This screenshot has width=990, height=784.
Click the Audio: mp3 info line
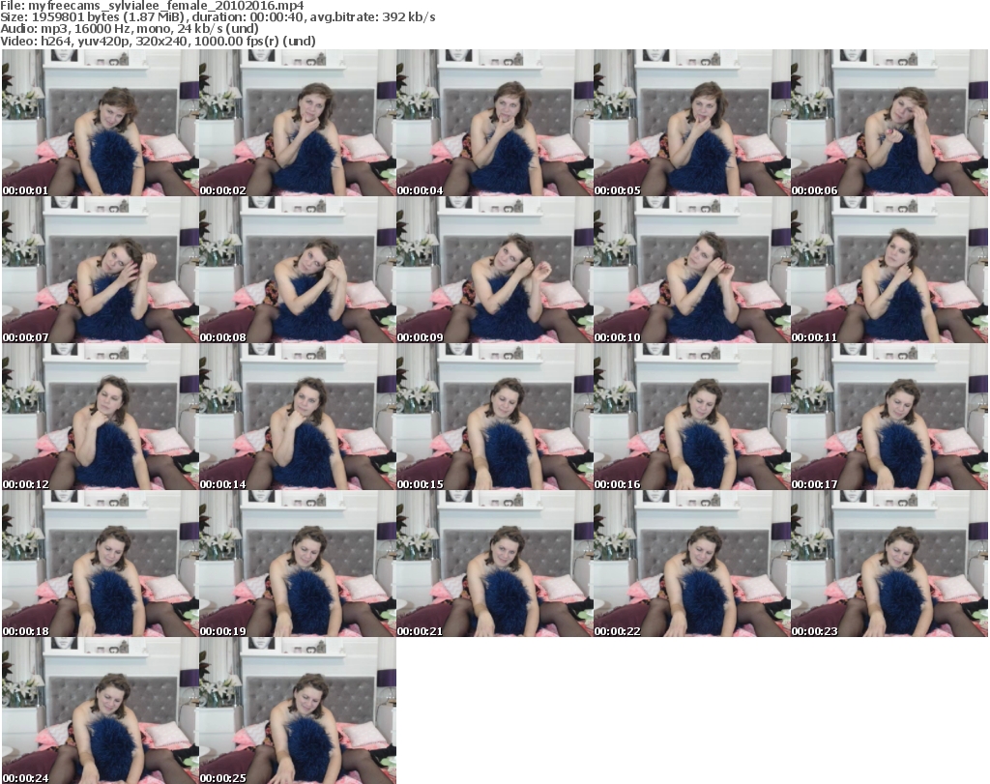click(130, 28)
